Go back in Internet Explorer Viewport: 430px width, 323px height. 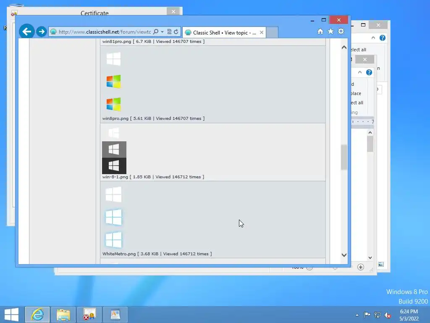click(26, 32)
